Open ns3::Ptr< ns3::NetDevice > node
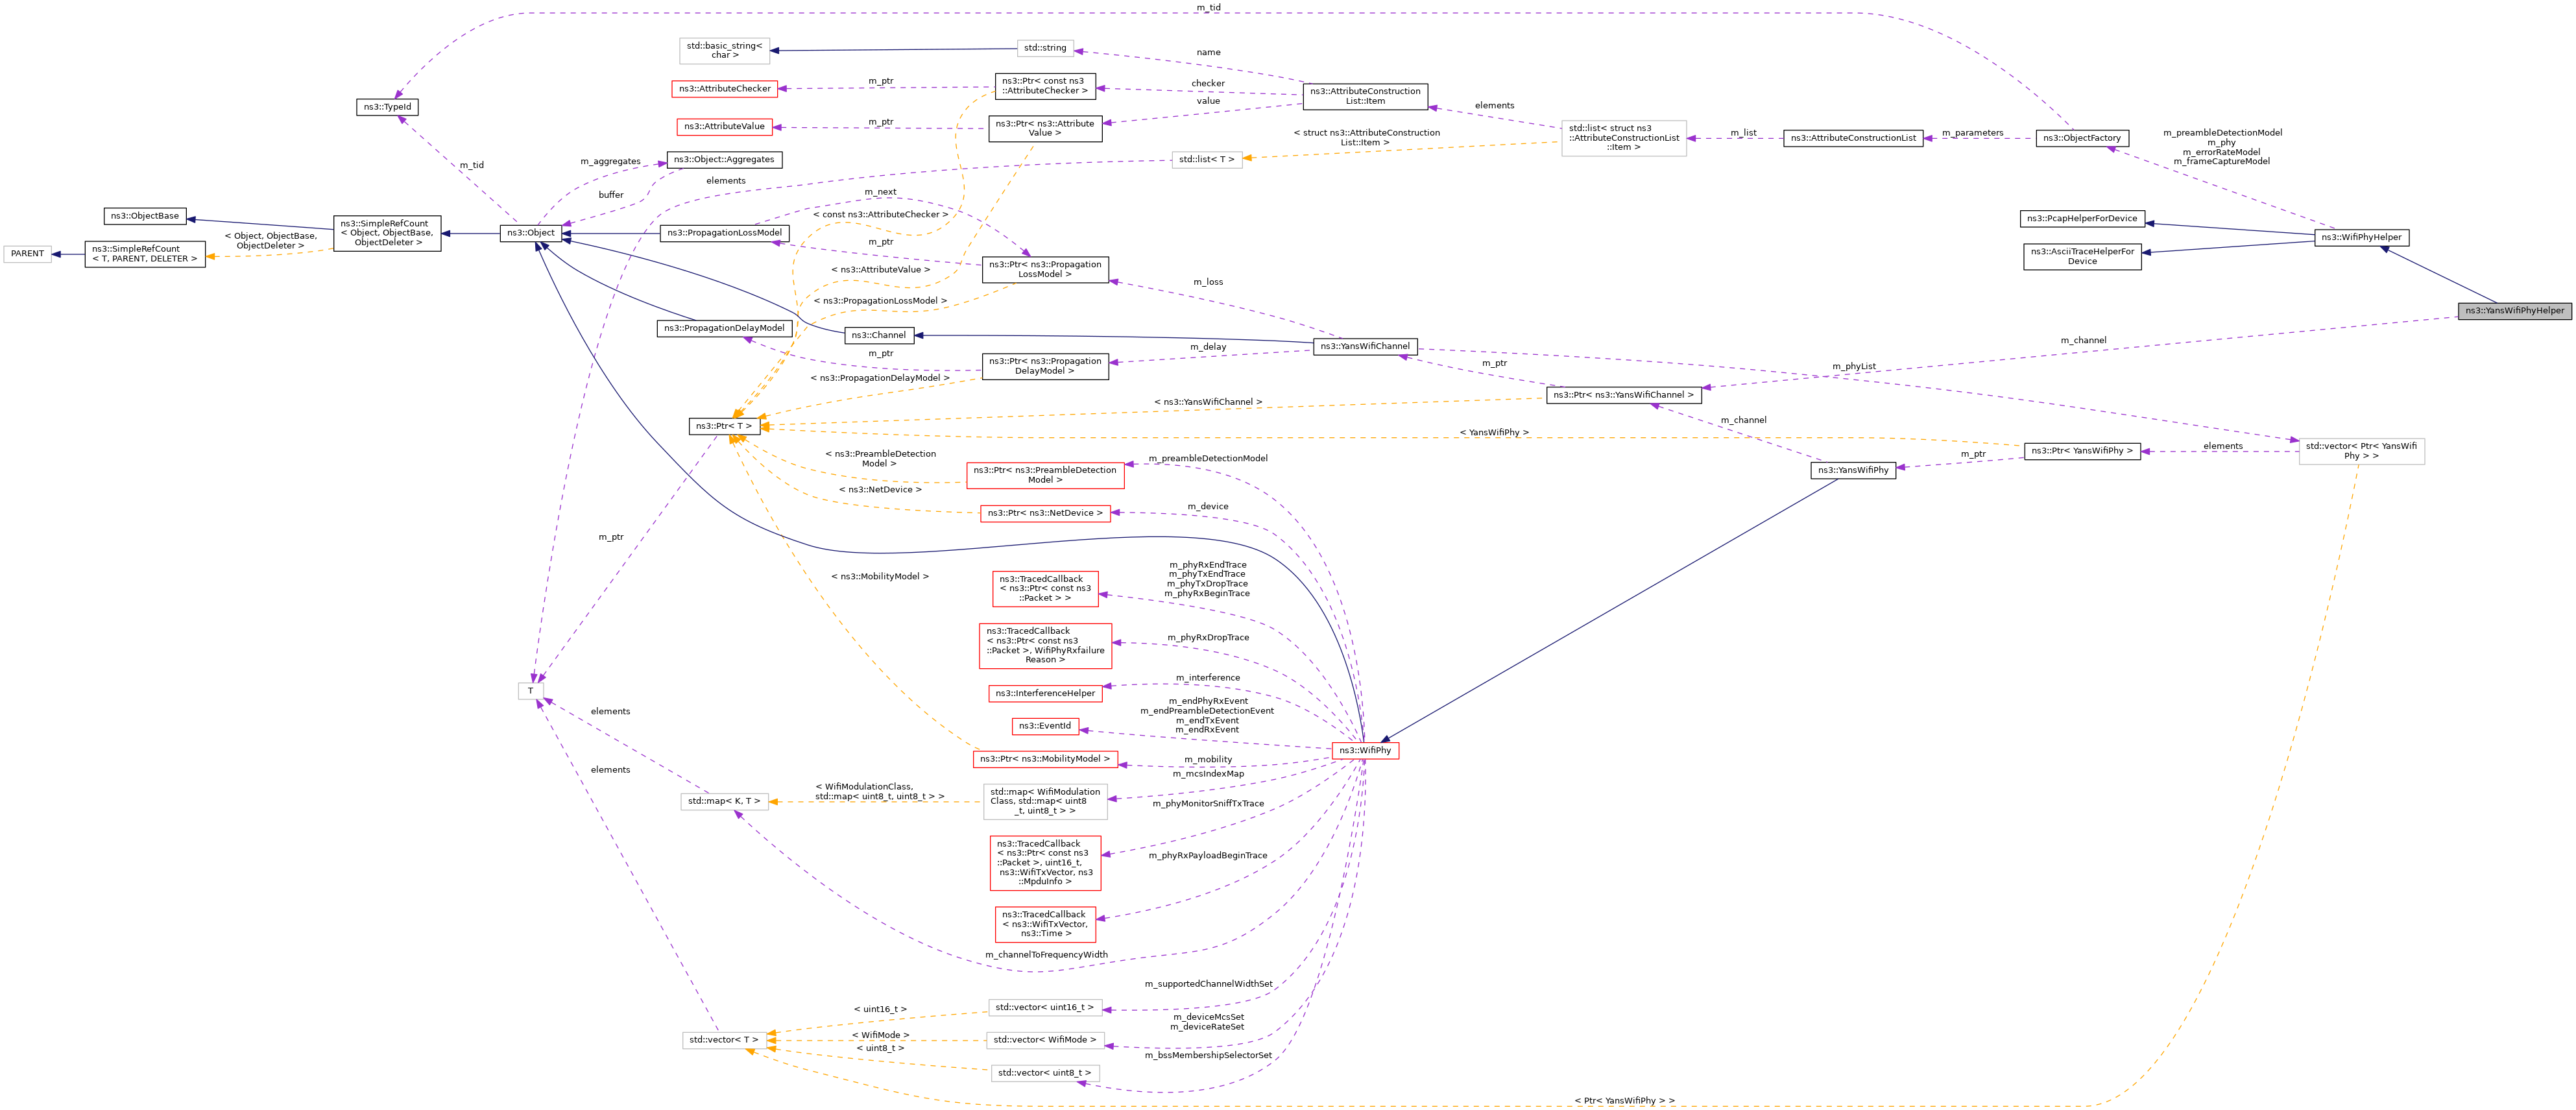The height and width of the screenshot is (1110, 2576). point(1045,514)
